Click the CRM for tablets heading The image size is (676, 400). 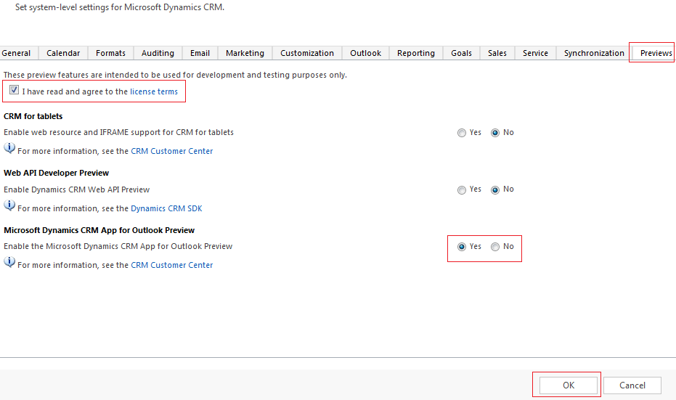33,116
